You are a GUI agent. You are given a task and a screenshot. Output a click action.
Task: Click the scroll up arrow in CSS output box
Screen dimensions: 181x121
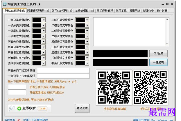click(167, 19)
